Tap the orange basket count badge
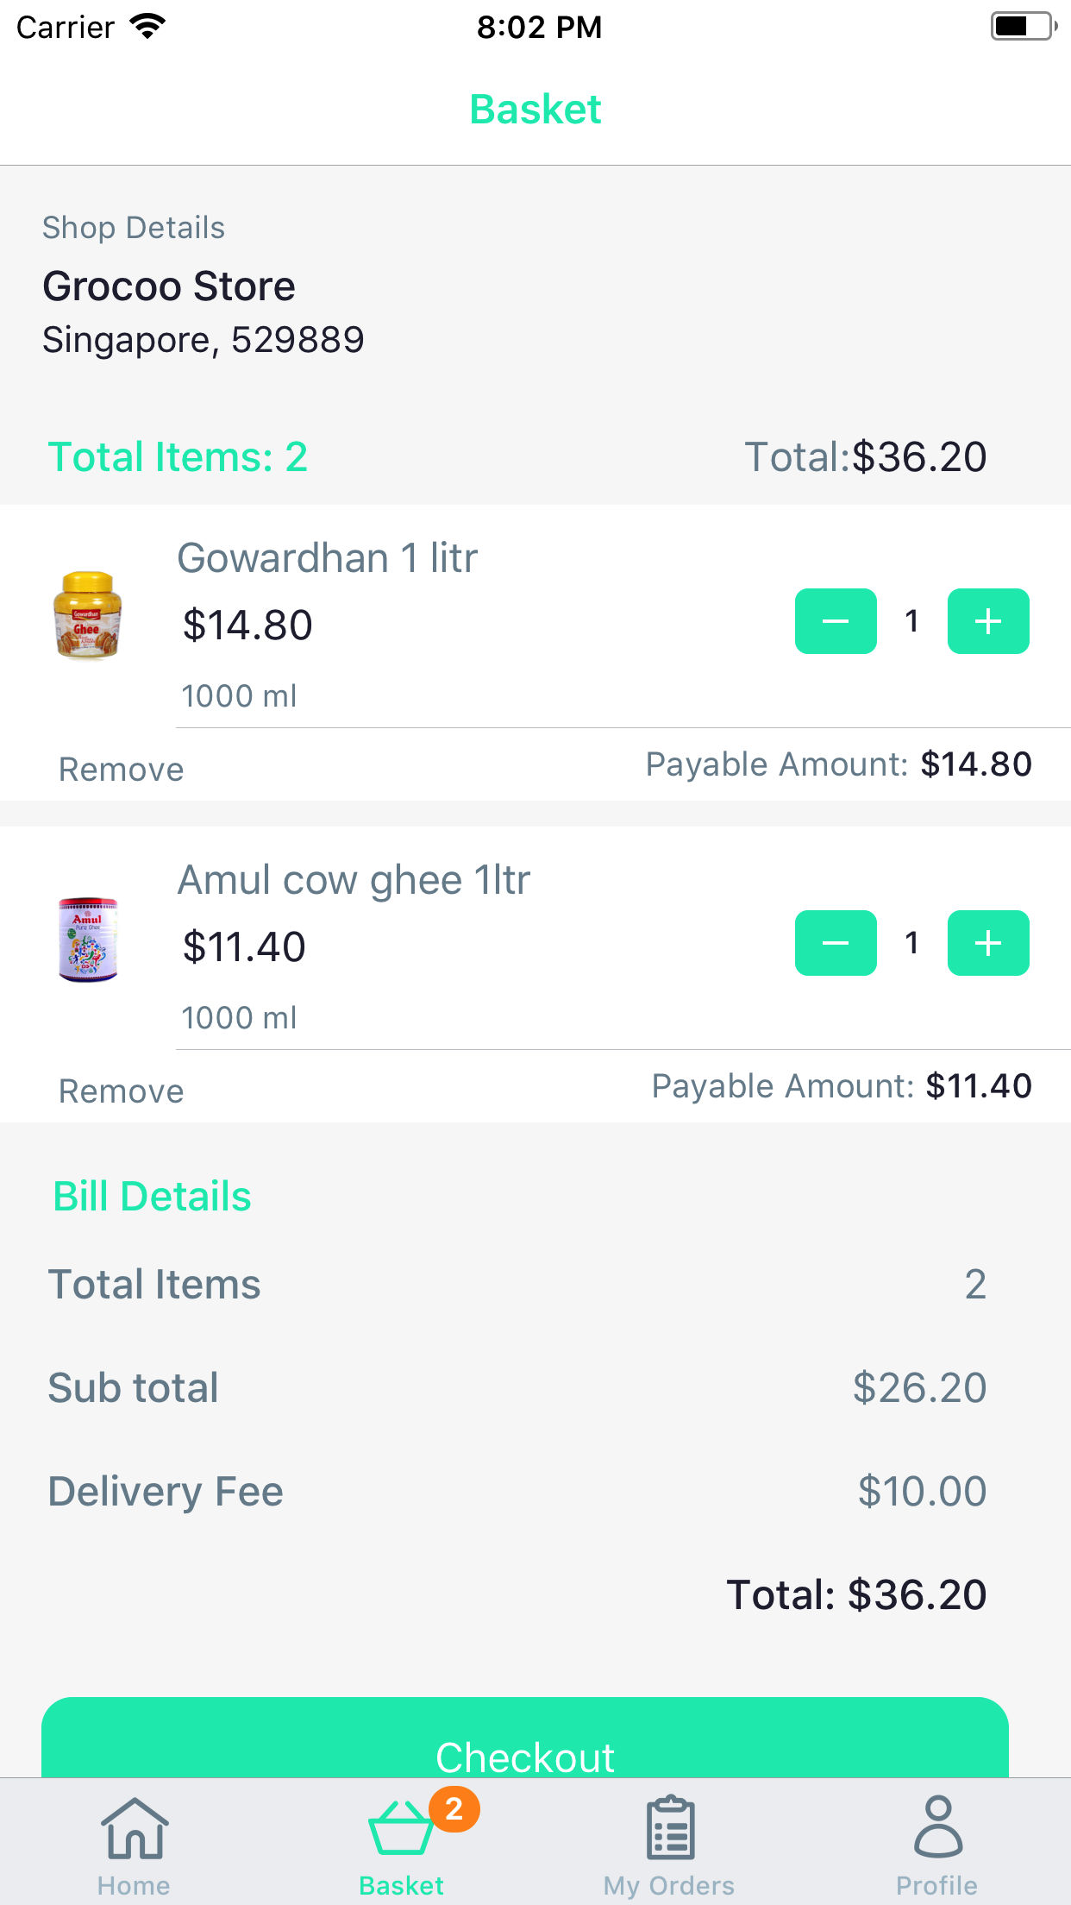 (x=454, y=1809)
